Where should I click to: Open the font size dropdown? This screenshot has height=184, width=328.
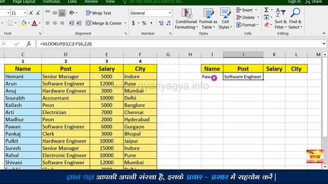[25, 13]
